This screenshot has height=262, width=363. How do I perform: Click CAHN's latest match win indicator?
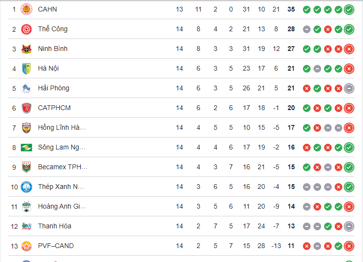tap(349, 9)
